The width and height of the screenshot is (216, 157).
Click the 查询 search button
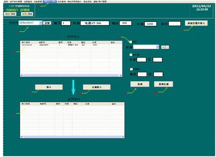click(140, 84)
